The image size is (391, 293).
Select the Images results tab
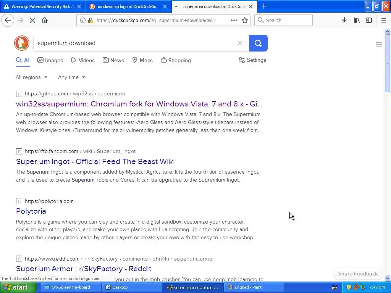pyautogui.click(x=50, y=60)
